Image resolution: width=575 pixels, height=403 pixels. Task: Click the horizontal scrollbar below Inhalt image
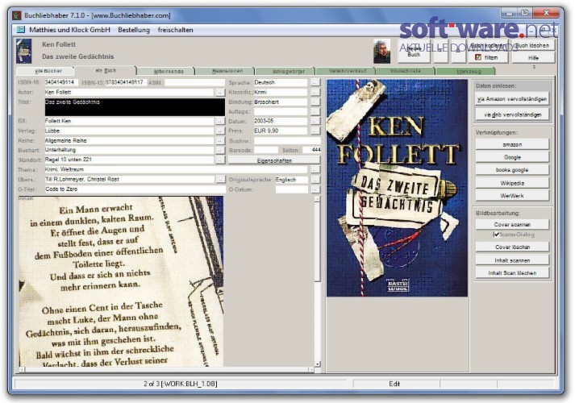pyautogui.click(x=167, y=370)
